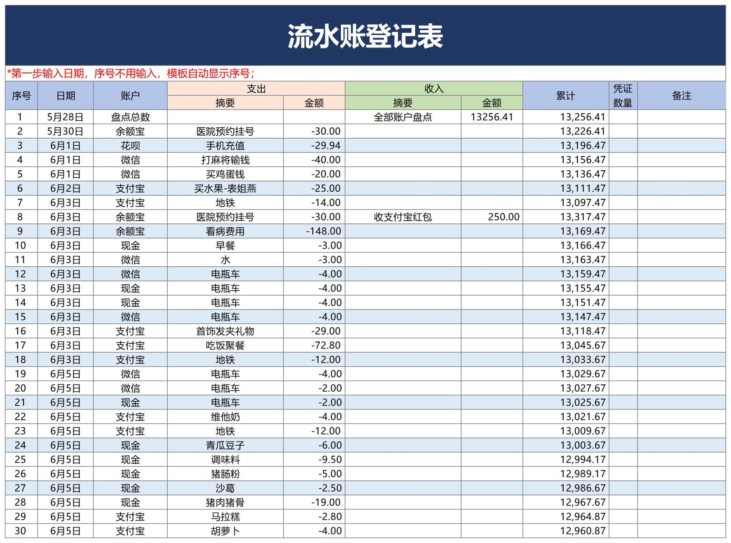
Task: Select the 全部账户盘点 income summary cell
Action: [x=403, y=117]
